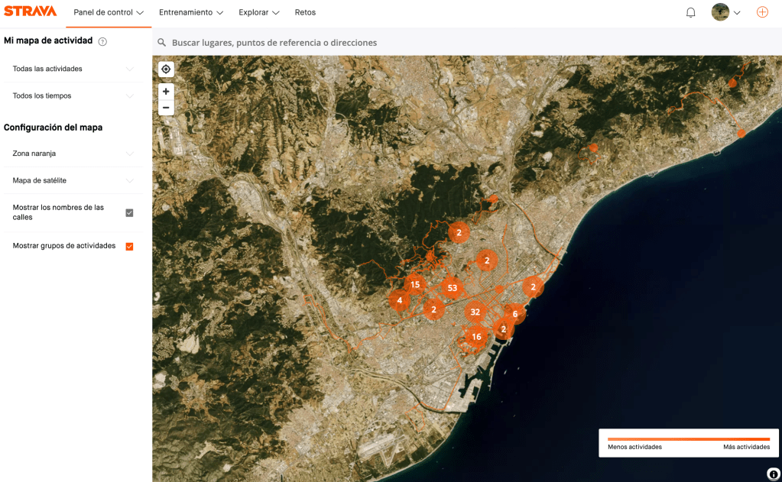
Task: Open the Entrenamiento menu
Action: coord(190,13)
